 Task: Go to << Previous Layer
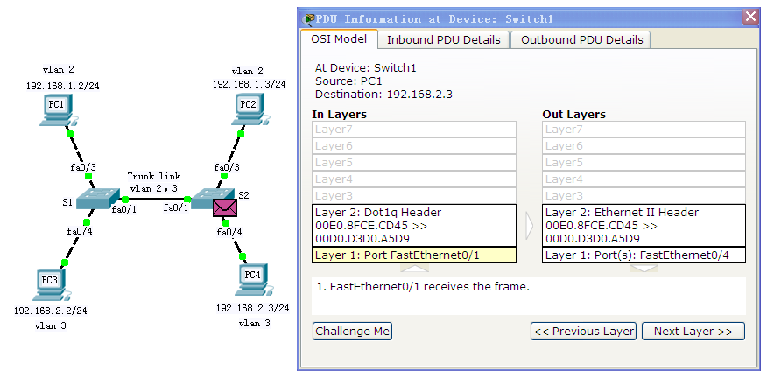(x=583, y=331)
